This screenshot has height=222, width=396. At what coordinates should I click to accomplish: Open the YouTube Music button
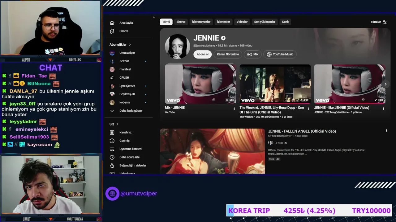[x=280, y=54]
